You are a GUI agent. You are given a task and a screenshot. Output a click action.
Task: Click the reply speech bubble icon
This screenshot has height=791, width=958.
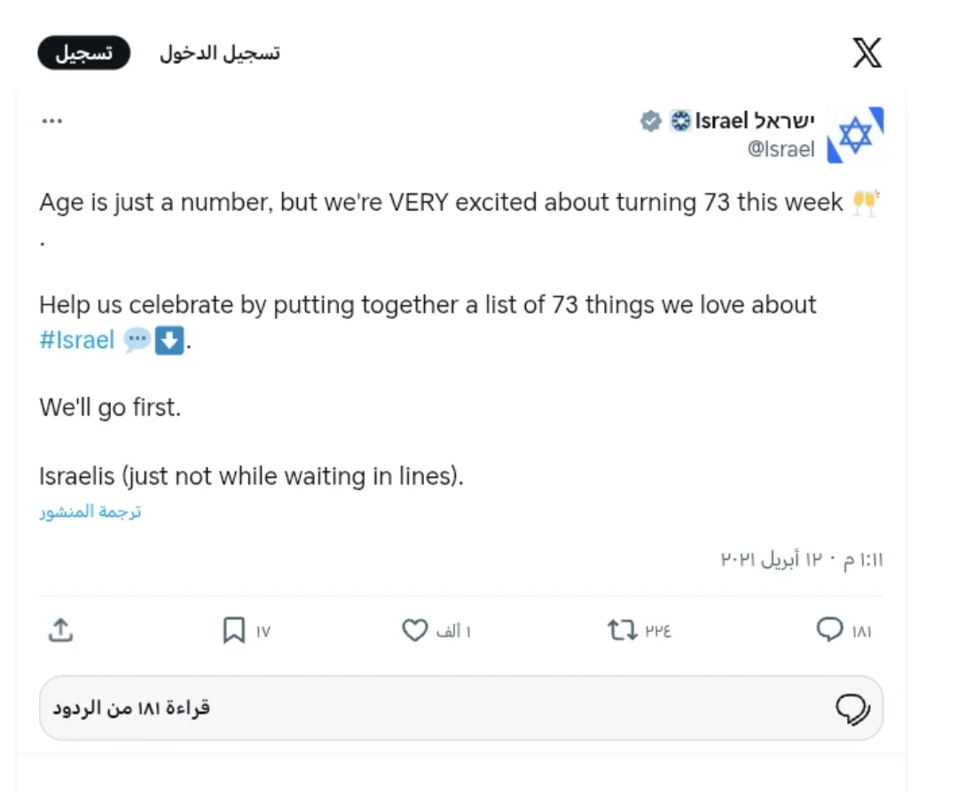(829, 631)
